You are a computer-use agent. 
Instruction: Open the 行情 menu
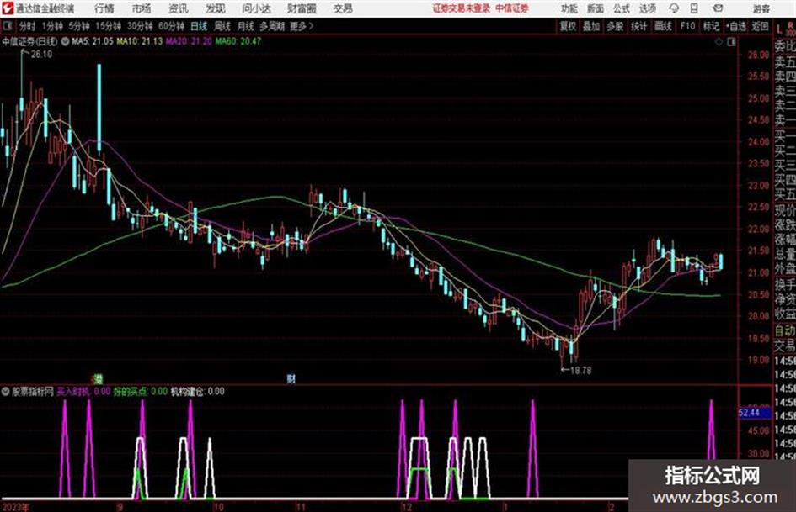pyautogui.click(x=104, y=8)
